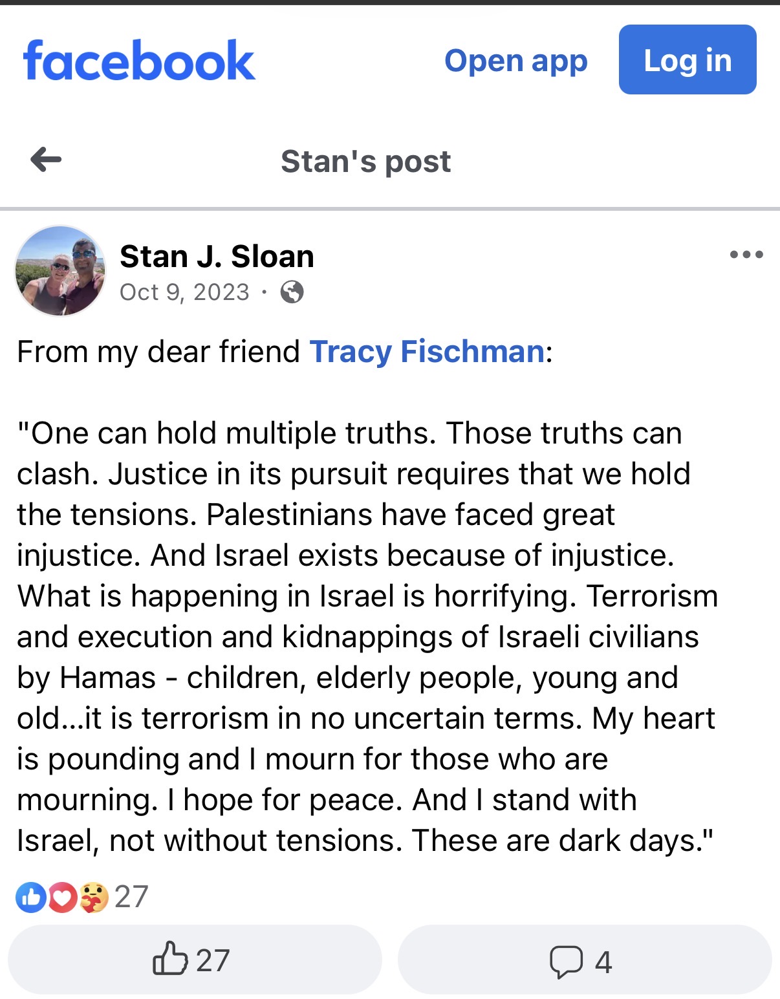
Task: View the 27 reactions count list
Action: pos(131,897)
